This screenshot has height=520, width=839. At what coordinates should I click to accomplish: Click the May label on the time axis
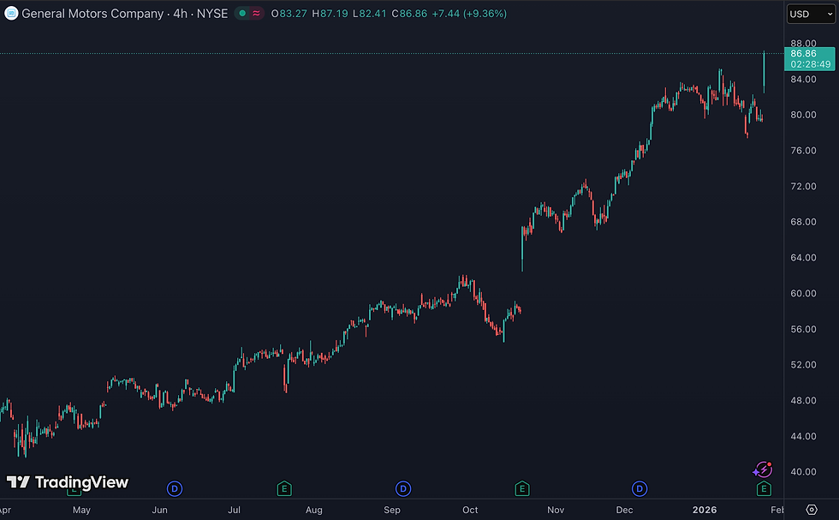coord(81,510)
